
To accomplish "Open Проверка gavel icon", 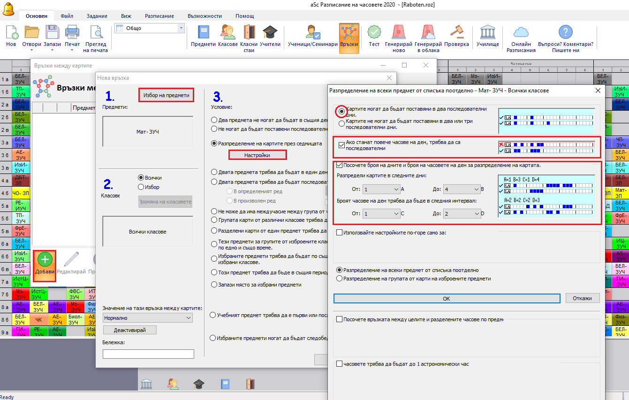I will click(x=456, y=33).
